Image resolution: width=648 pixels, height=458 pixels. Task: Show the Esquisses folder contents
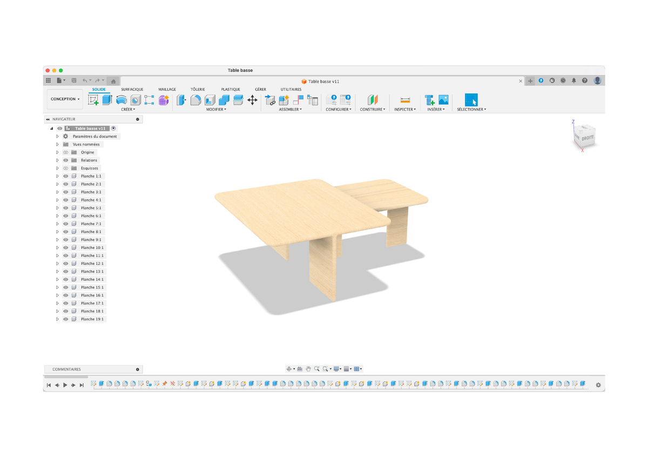click(57, 168)
